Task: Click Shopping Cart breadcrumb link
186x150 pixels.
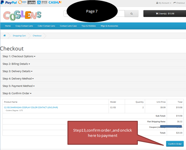Action: click(19, 36)
